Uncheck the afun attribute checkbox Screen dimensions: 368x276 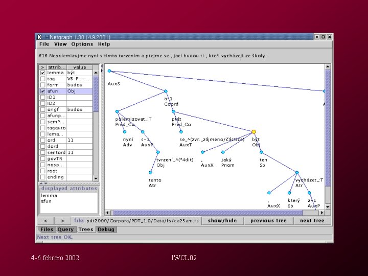[43, 91]
